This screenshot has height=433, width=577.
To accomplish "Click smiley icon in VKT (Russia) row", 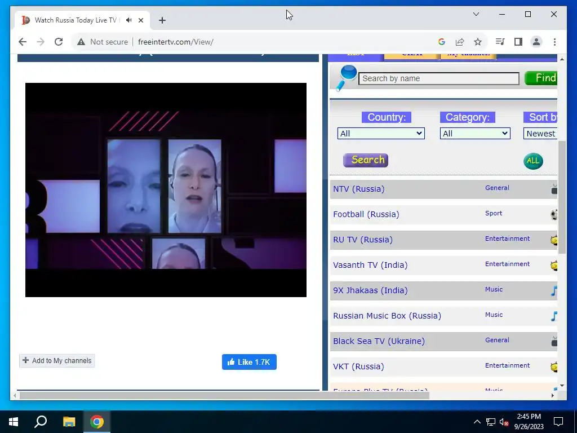I will [x=554, y=367].
